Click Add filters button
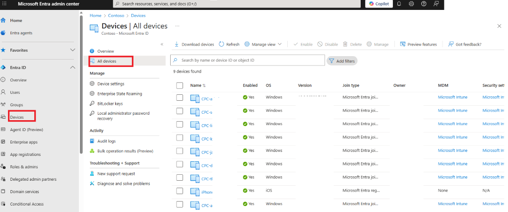 pyautogui.click(x=342, y=61)
